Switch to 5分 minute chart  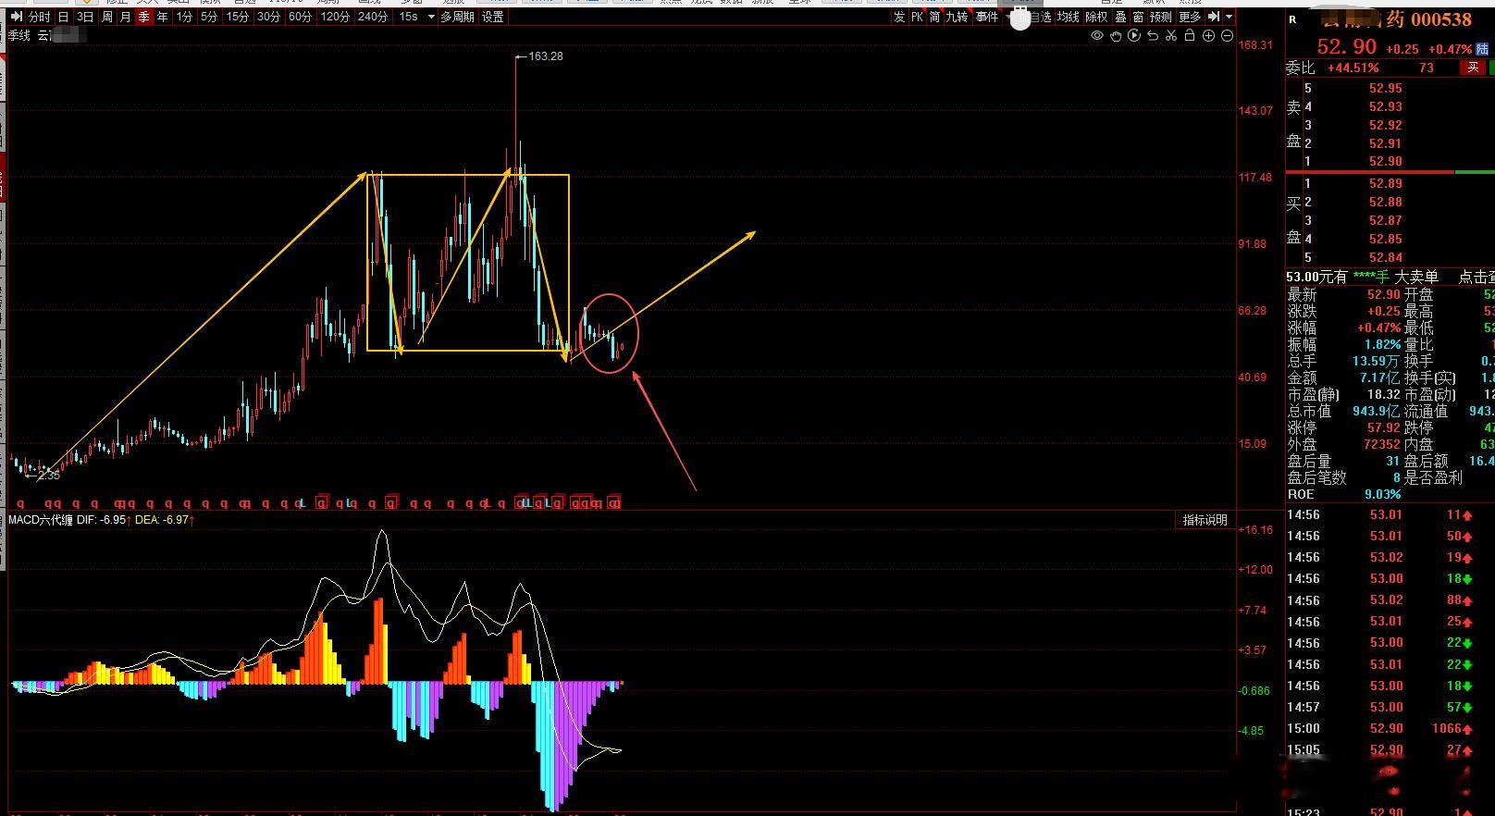tap(210, 17)
